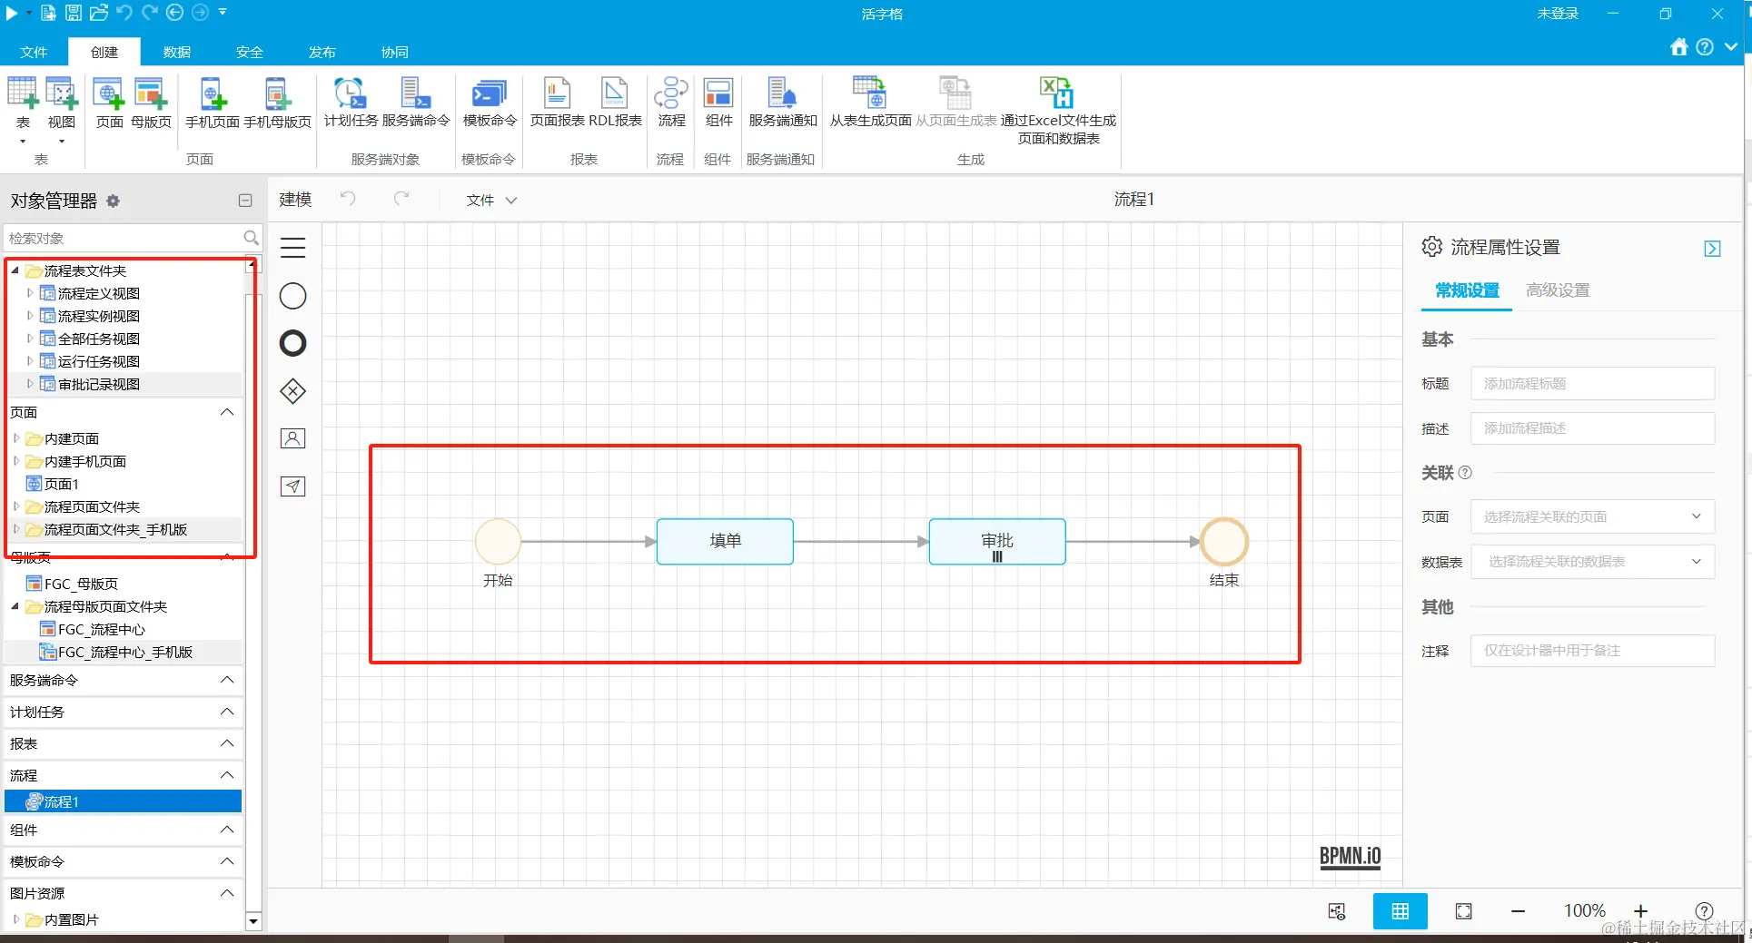Image resolution: width=1752 pixels, height=943 pixels.
Task: Select 流程1 in the object tree
Action: point(124,801)
